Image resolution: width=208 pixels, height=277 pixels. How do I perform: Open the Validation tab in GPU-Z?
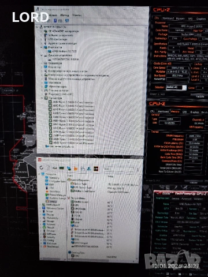[198, 199]
